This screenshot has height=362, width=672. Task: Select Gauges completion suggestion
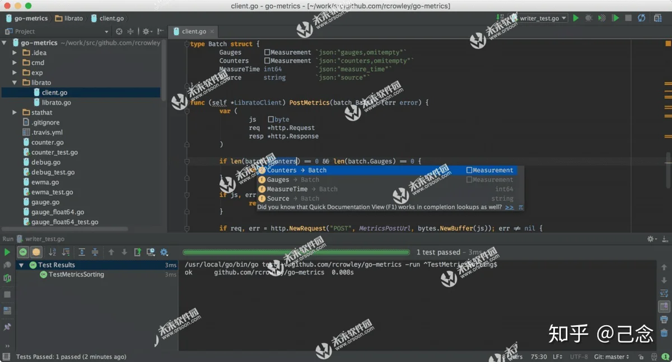[390, 180]
